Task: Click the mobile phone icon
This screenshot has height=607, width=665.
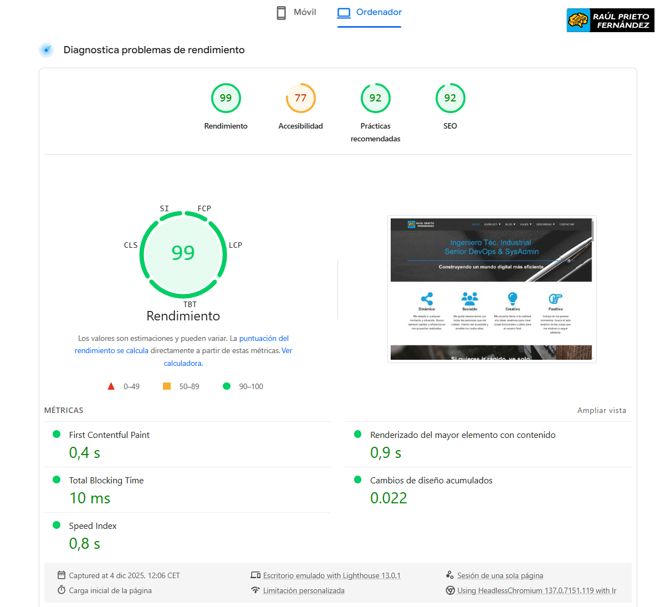Action: (x=282, y=13)
